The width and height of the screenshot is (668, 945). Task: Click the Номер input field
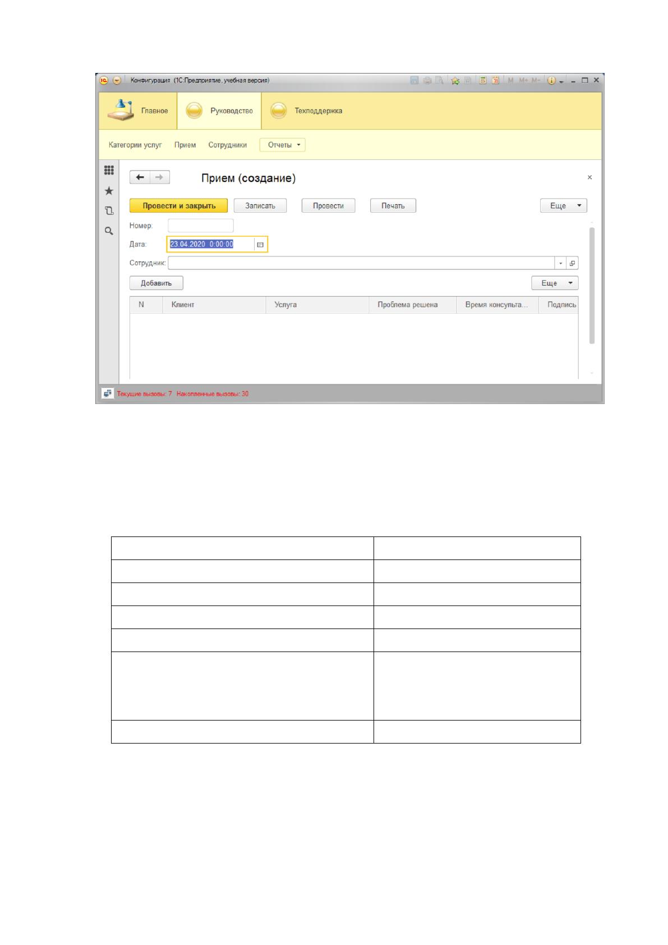click(x=201, y=226)
